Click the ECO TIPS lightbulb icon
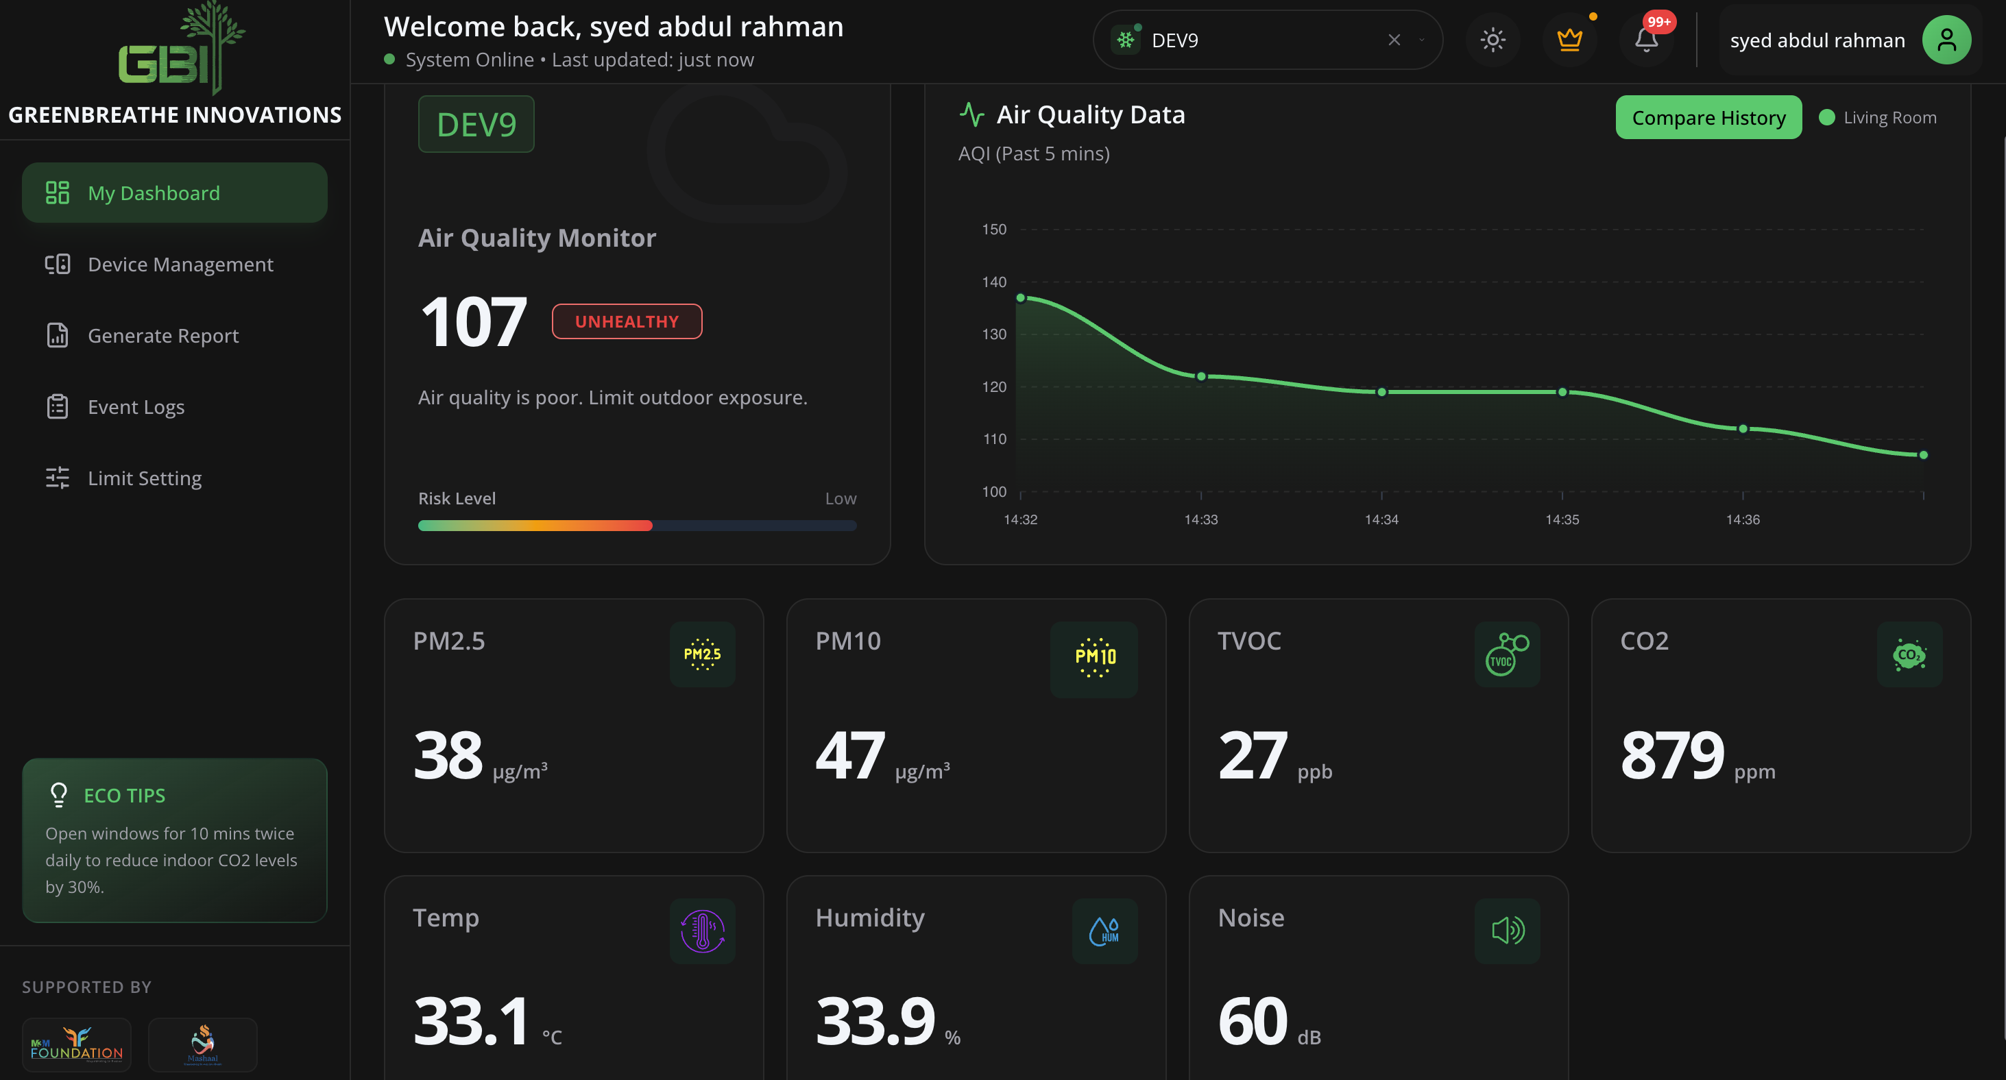2006x1080 pixels. coord(59,795)
